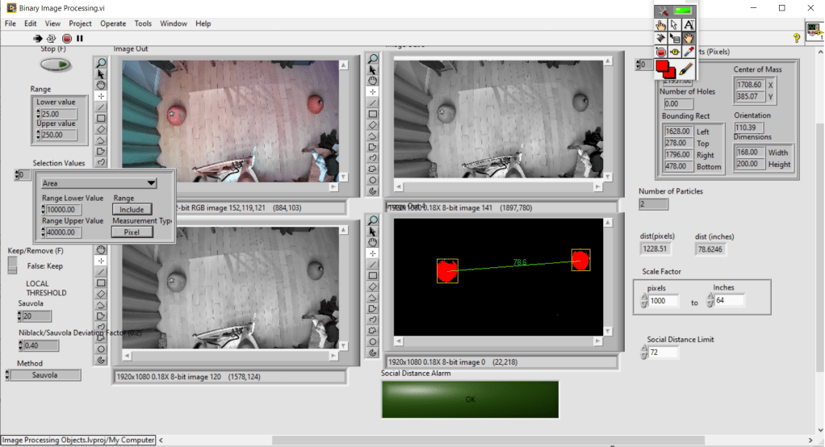Select the Zoom tool beside Image Out
Image resolution: width=825 pixels, height=447 pixels.
tap(101, 62)
